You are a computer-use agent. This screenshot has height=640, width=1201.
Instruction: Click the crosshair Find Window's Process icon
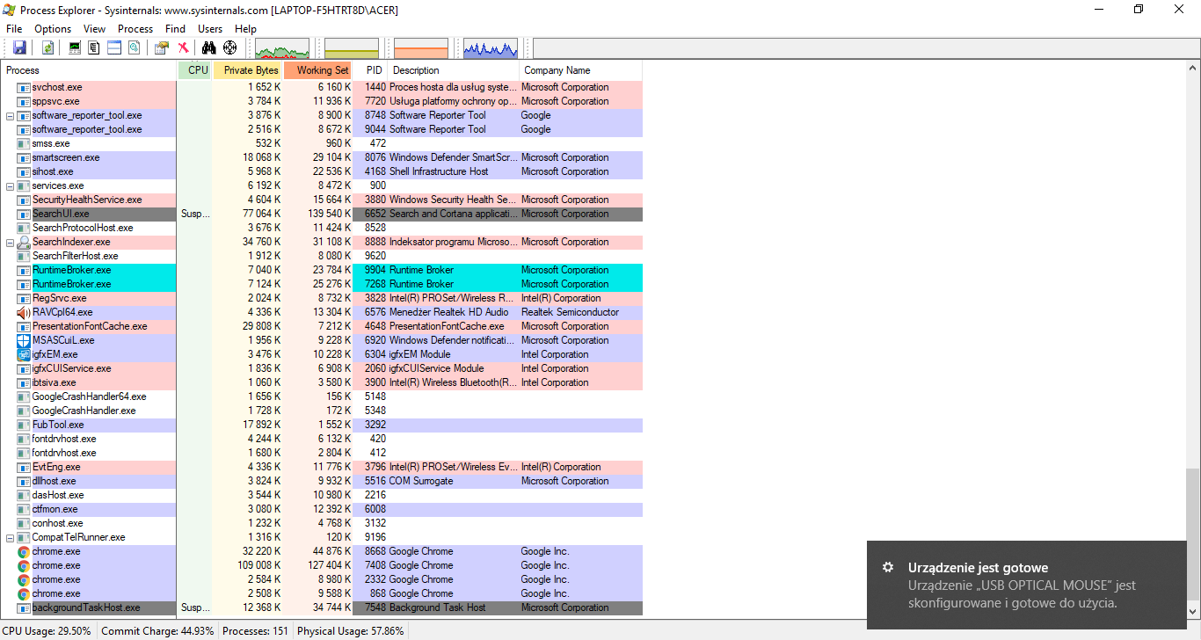(x=230, y=47)
